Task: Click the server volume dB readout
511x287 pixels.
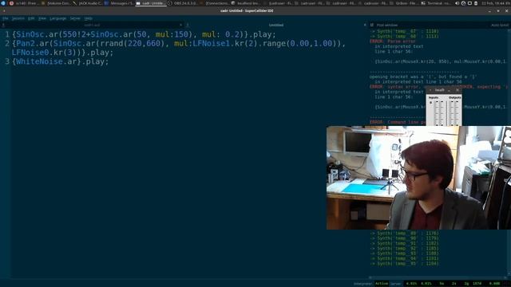Action: [494, 284]
